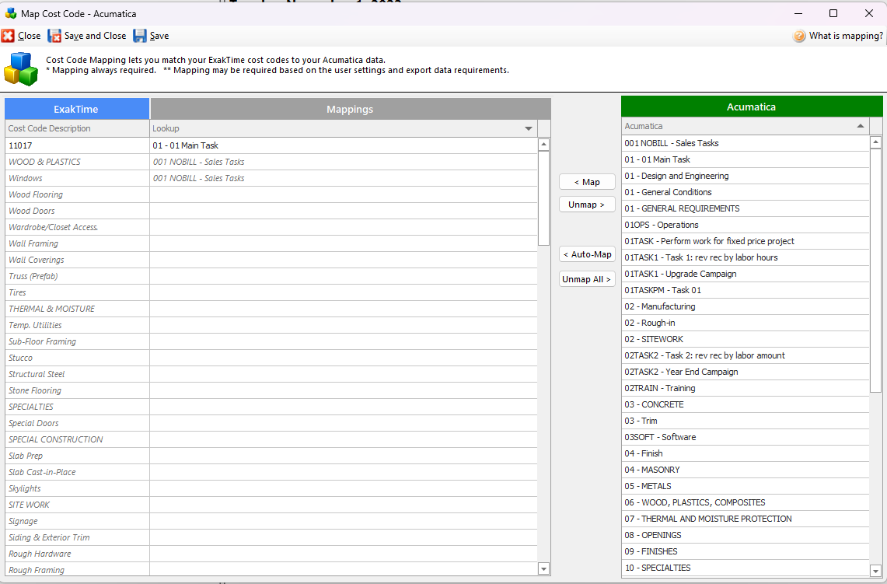Viewport: 887px width, 584px height.
Task: Click the Map button
Action: coord(587,182)
